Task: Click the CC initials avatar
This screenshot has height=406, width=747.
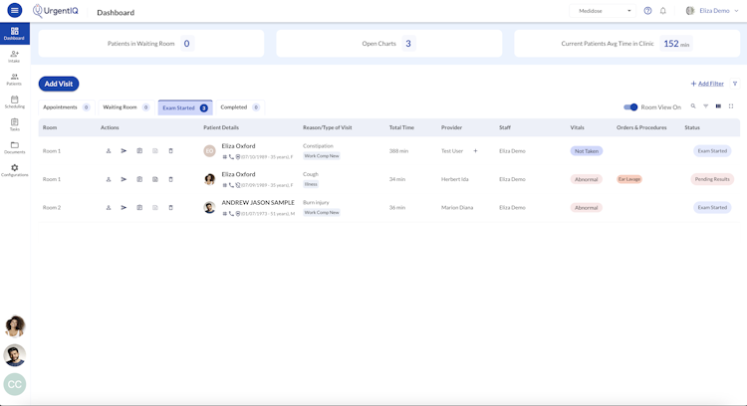Action: pyautogui.click(x=15, y=384)
